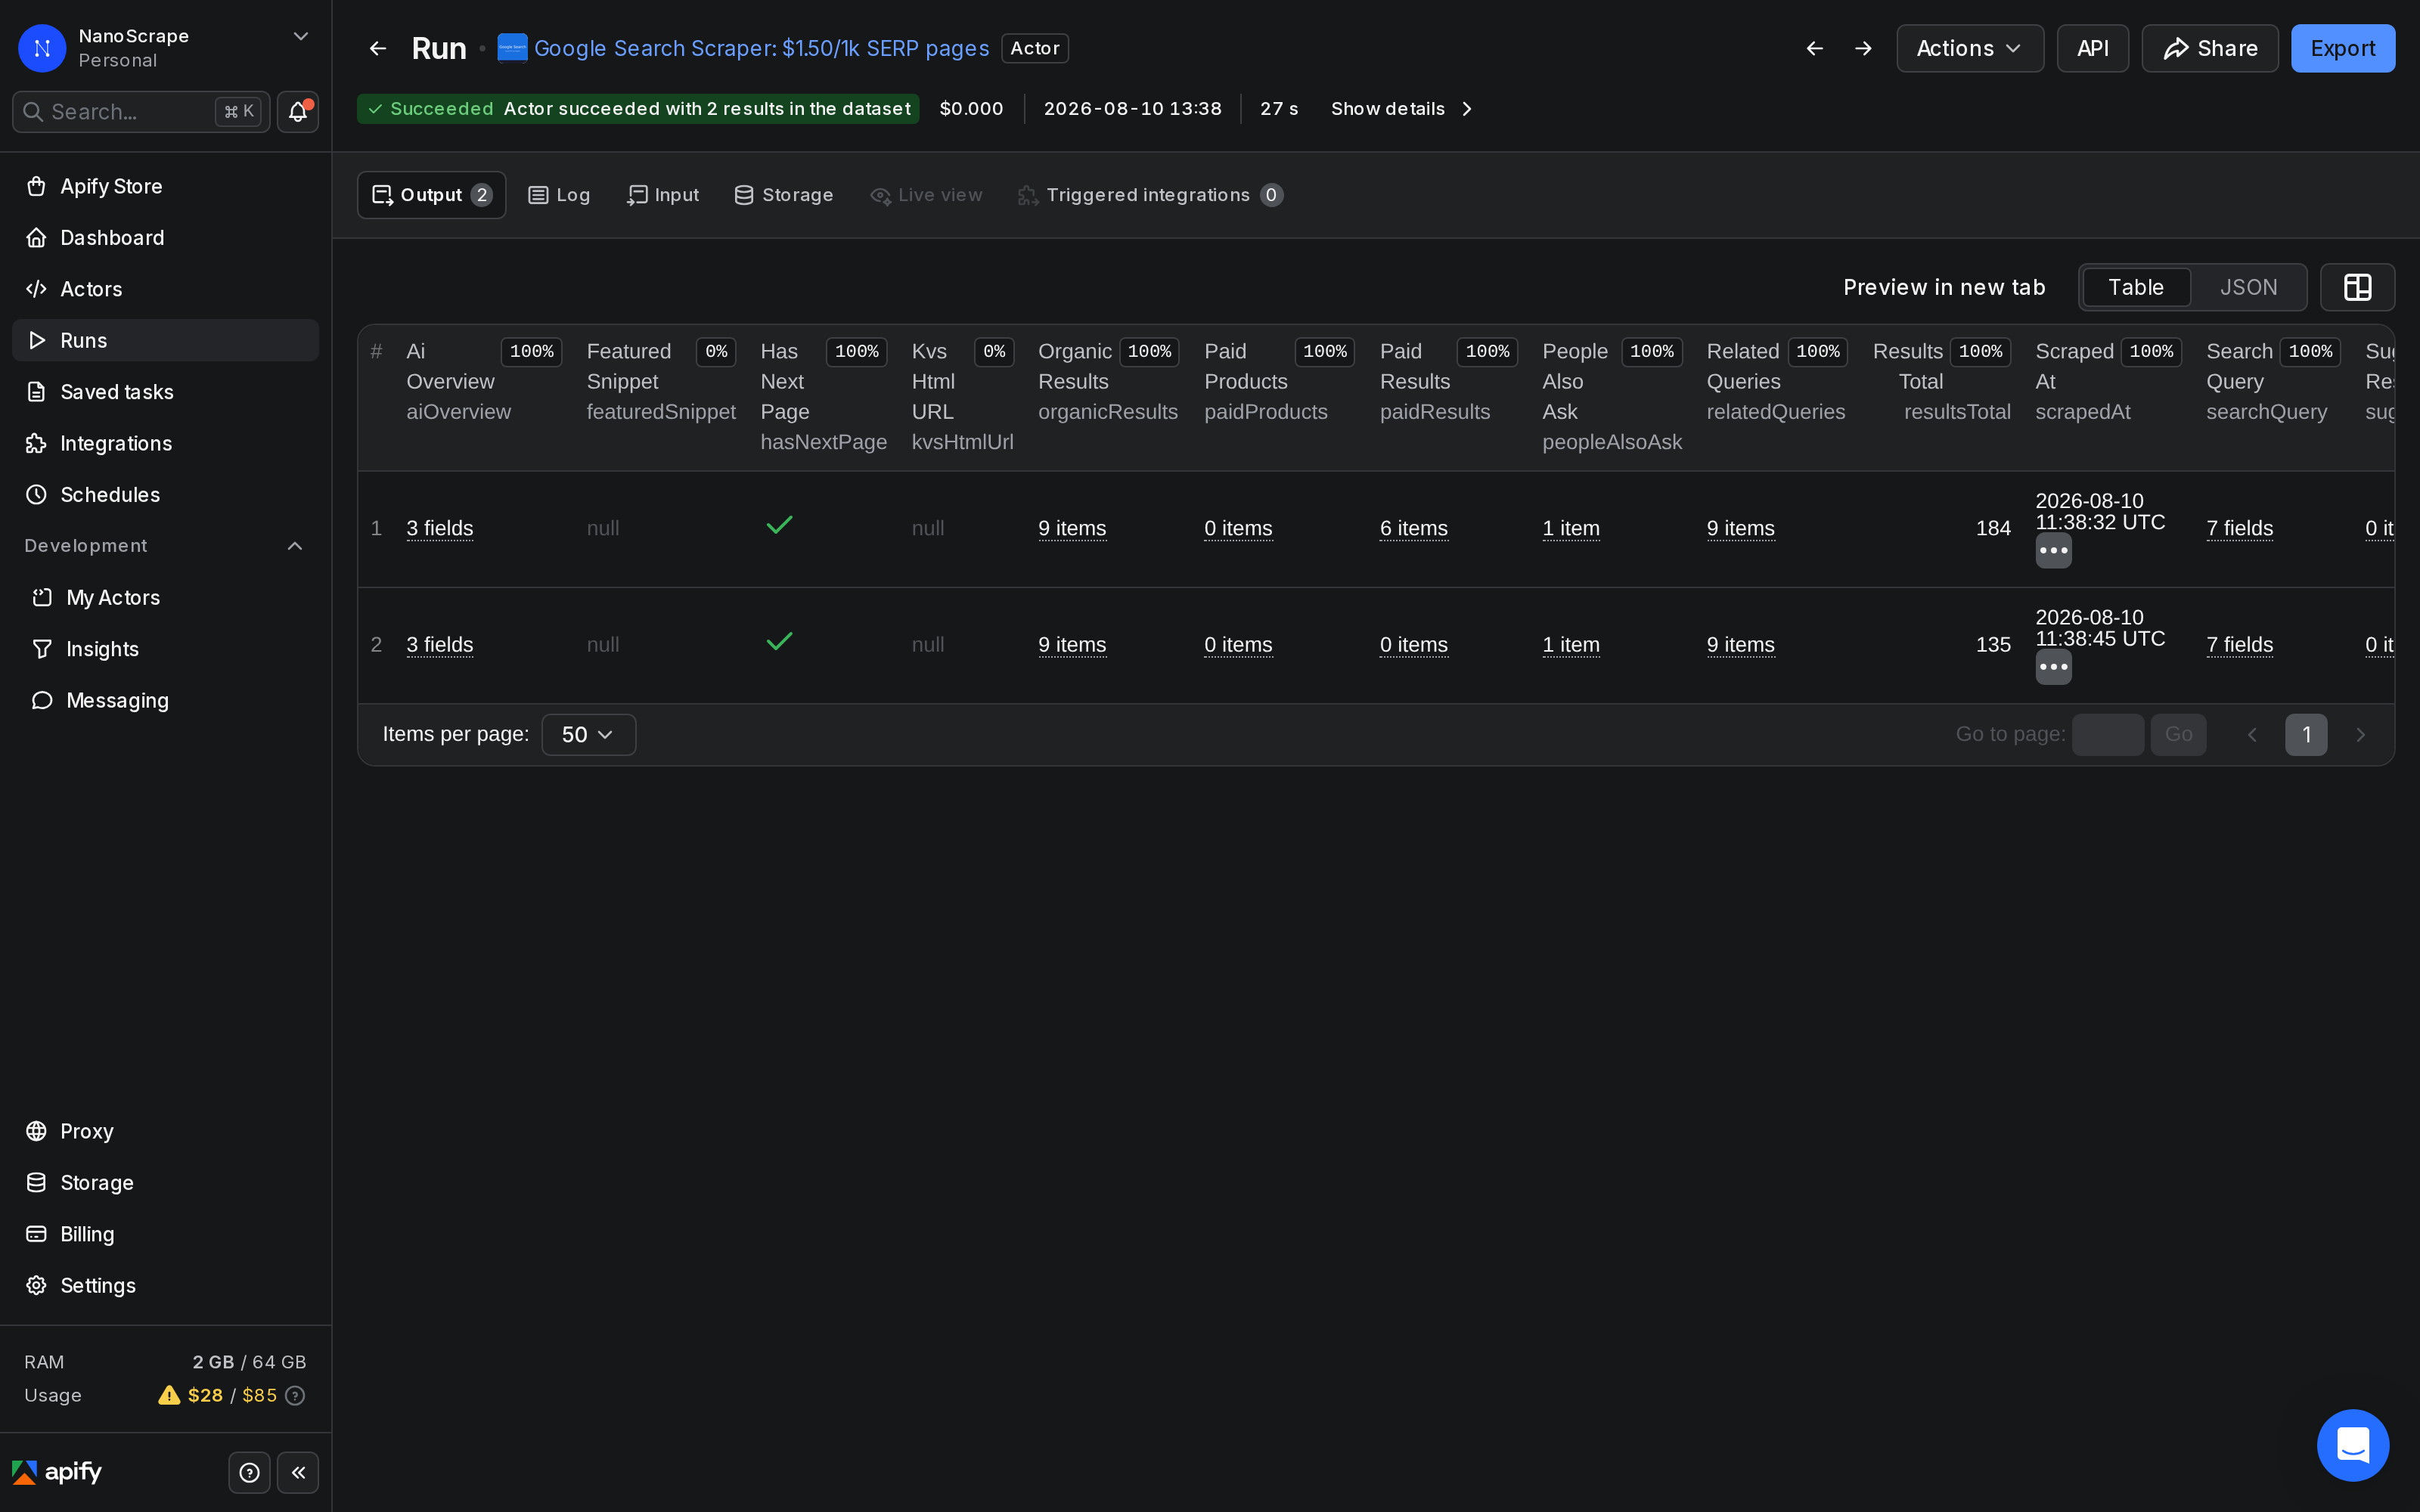Viewport: 2420px width, 1512px height.
Task: Switch to JSON view
Action: tap(2248, 288)
